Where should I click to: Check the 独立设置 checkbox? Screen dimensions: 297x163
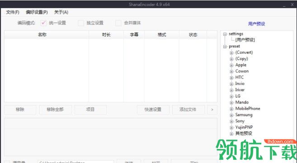[x=81, y=23]
